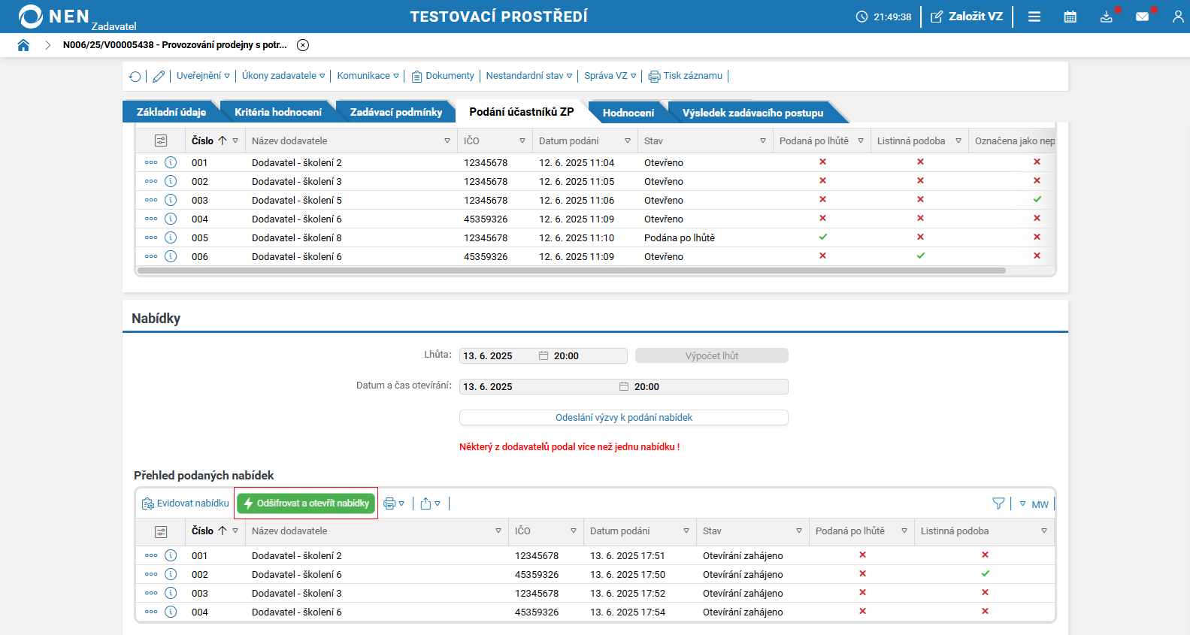Click Odeslání výzvy k podání nabídek

[623, 418]
